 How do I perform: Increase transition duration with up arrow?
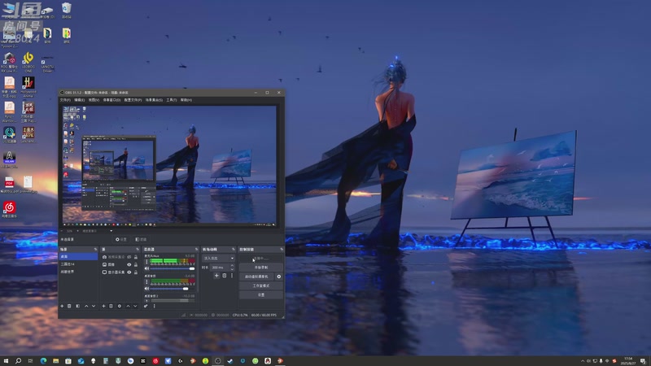(232, 266)
